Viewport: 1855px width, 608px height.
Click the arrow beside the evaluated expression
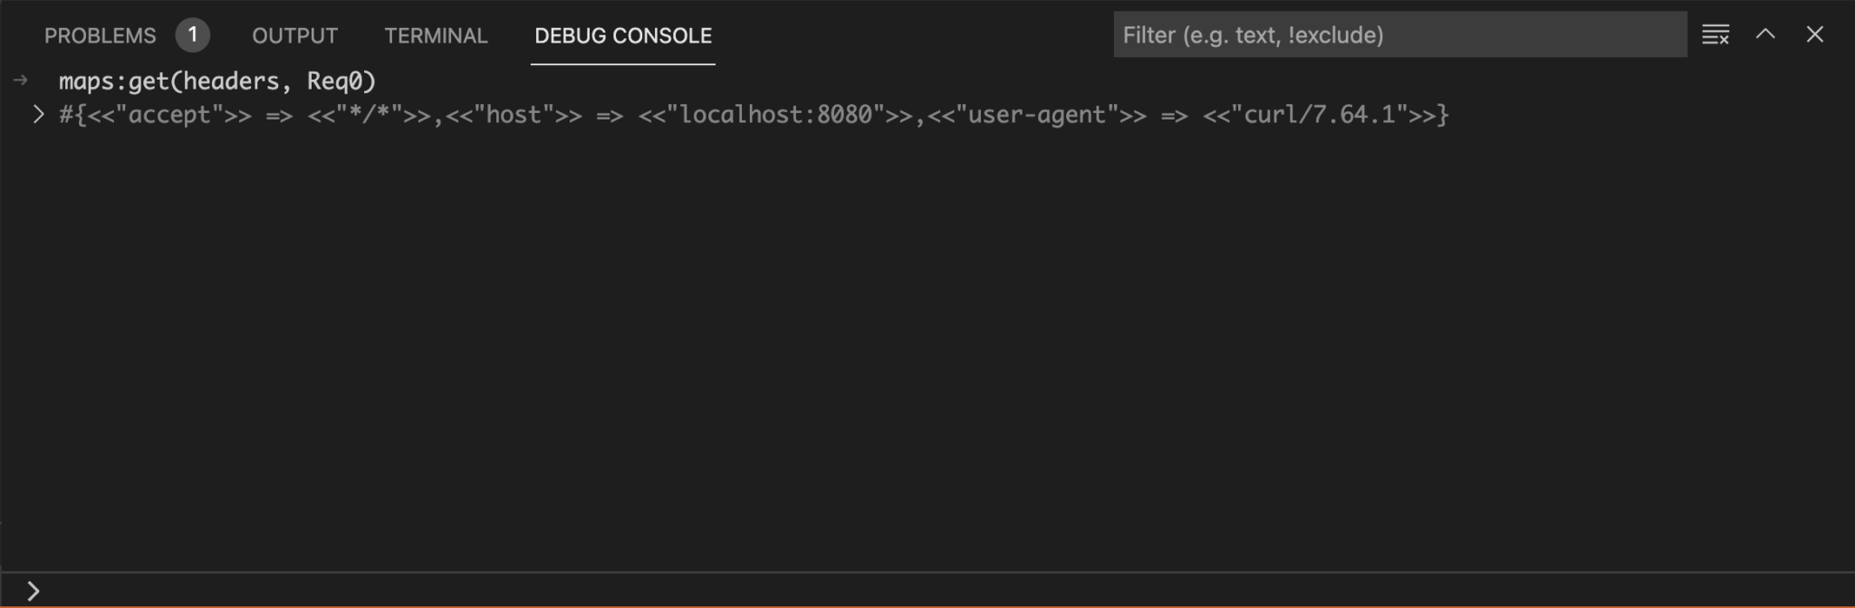(21, 81)
